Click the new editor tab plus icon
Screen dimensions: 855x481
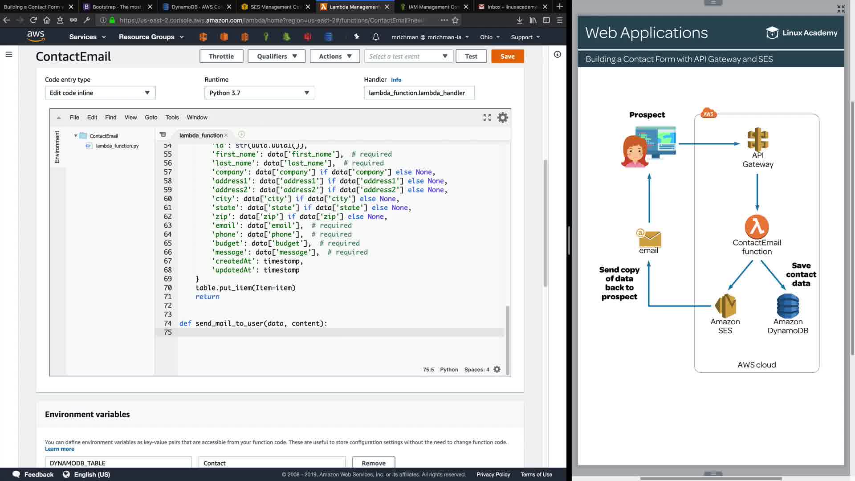241,135
